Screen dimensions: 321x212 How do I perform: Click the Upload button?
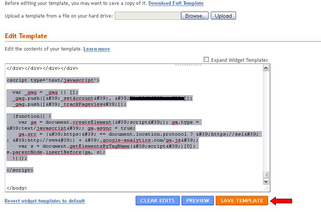point(223,16)
